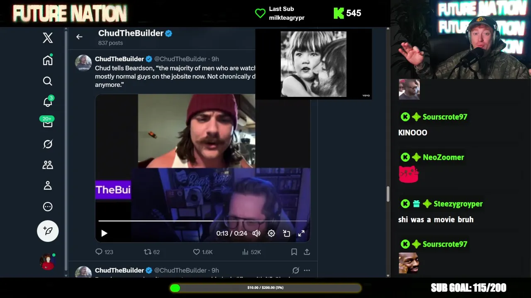531x298 pixels.
Task: Open the Grok icon in sidebar
Action: pyautogui.click(x=48, y=144)
